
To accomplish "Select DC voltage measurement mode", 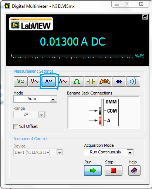I will 21,82.
